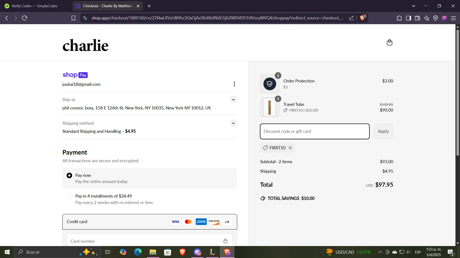Open Microsoft Edge from taskbar
The height and width of the screenshot is (258, 460).
coord(138,252)
